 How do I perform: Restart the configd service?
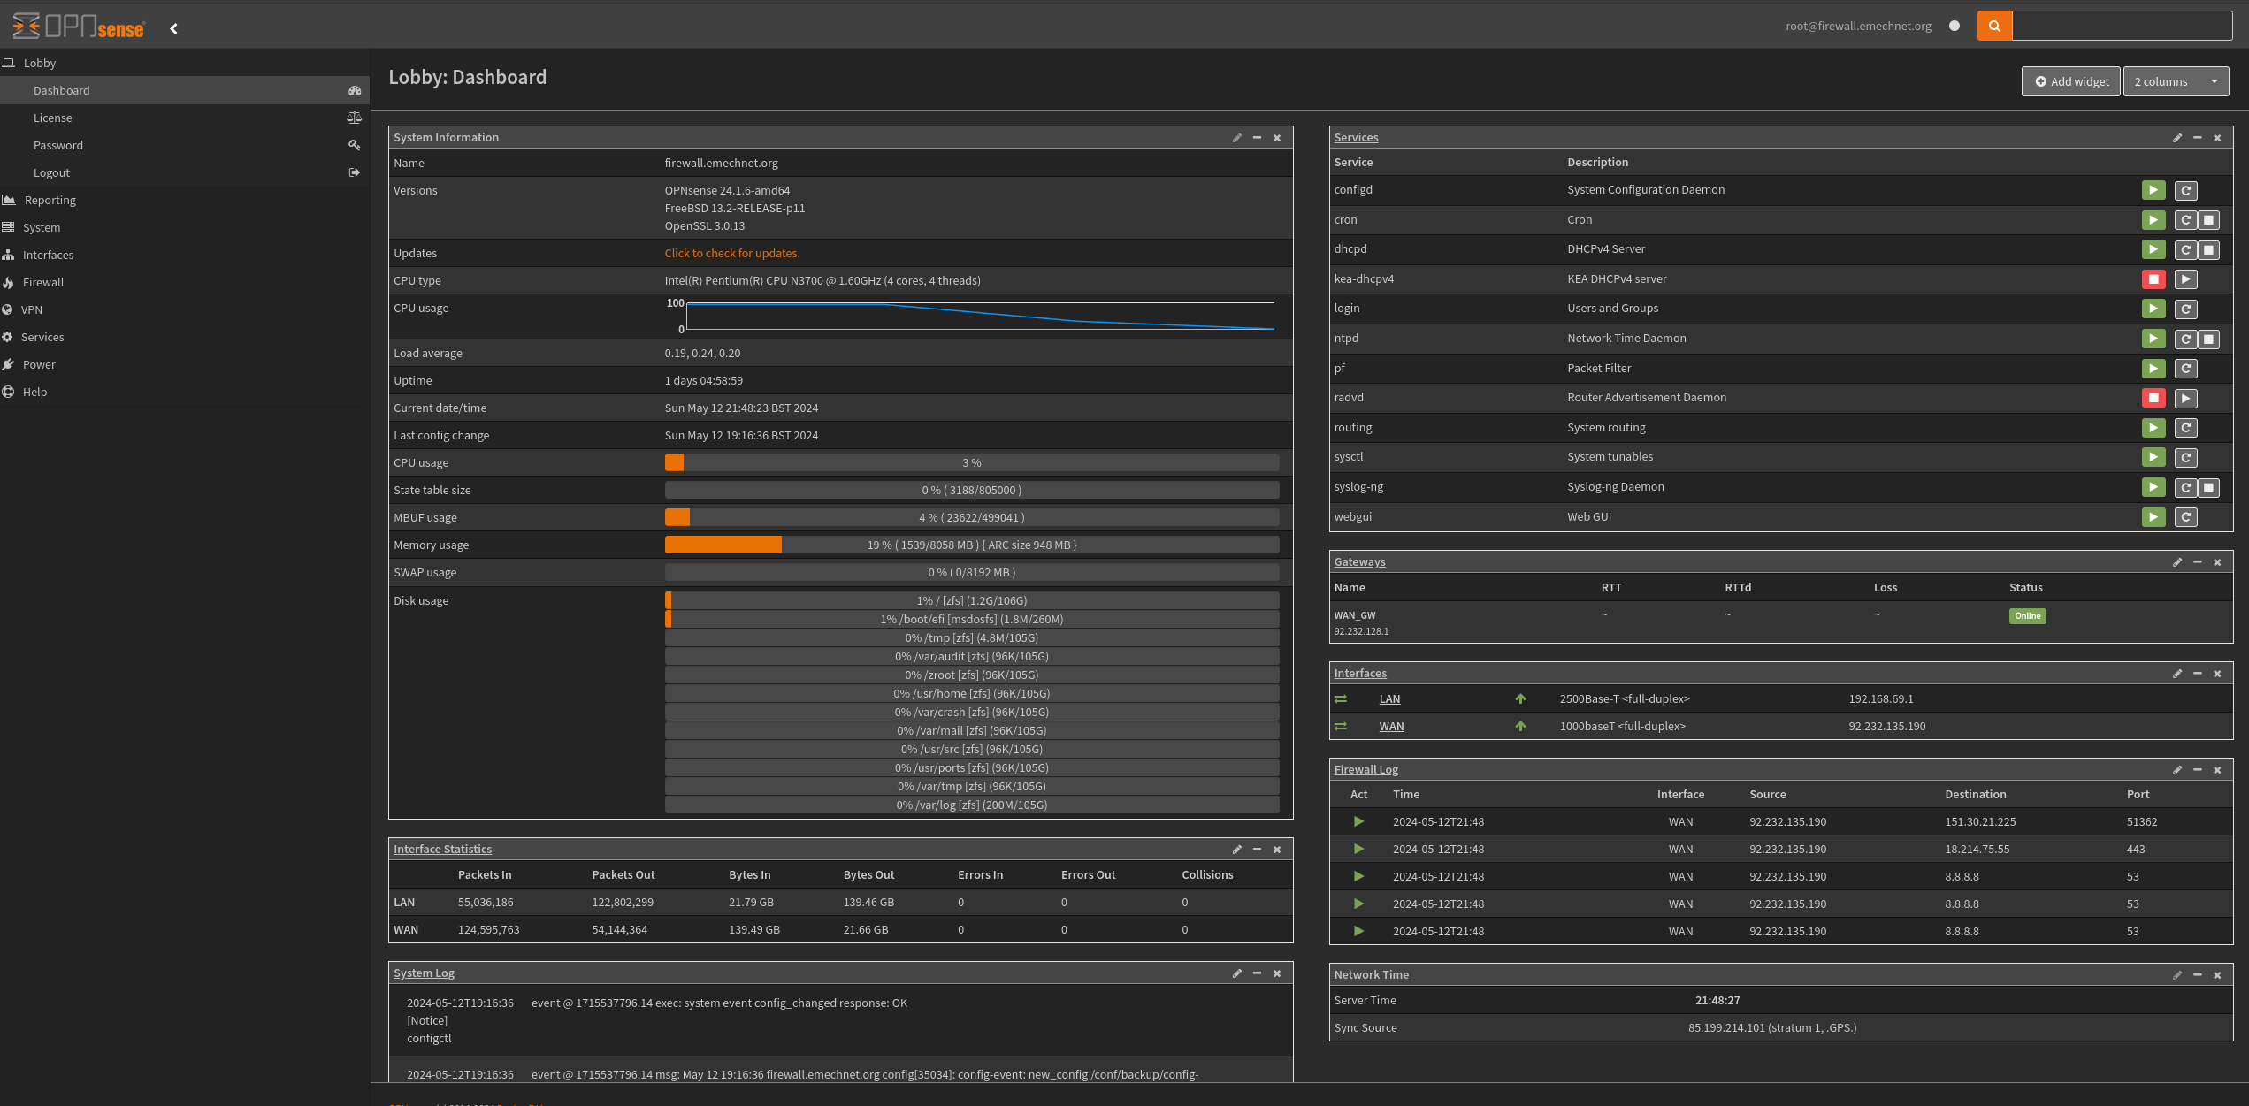2185,190
